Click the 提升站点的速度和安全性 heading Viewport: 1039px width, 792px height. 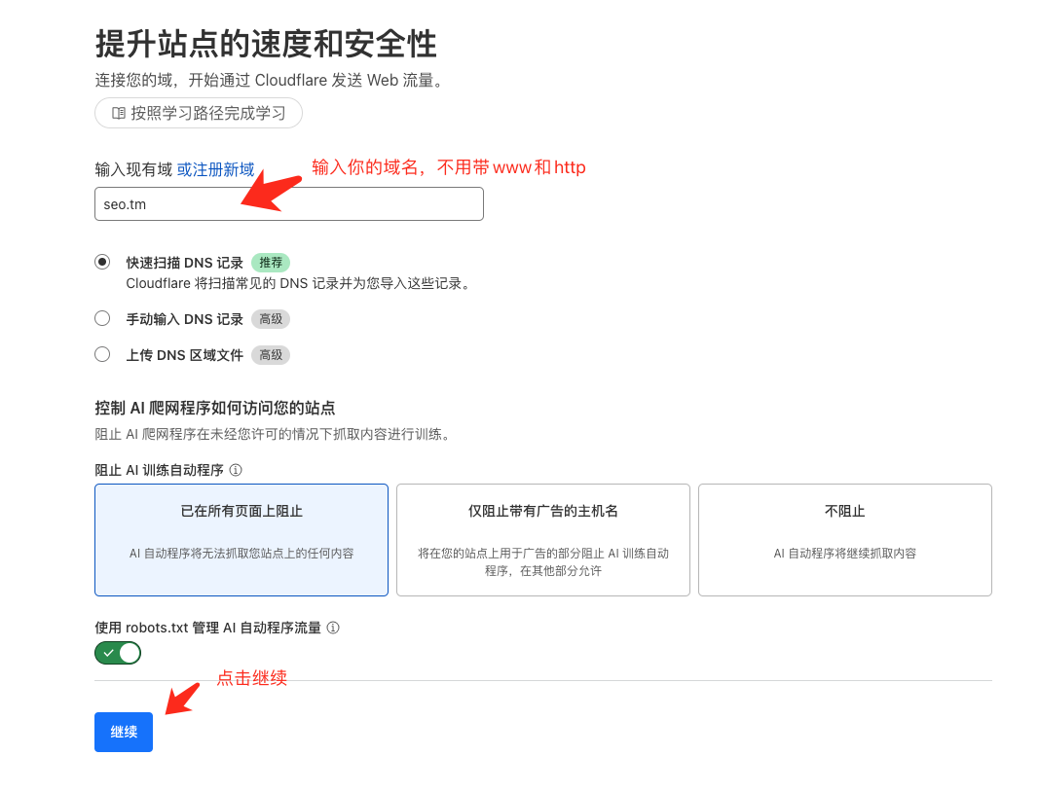pos(265,44)
